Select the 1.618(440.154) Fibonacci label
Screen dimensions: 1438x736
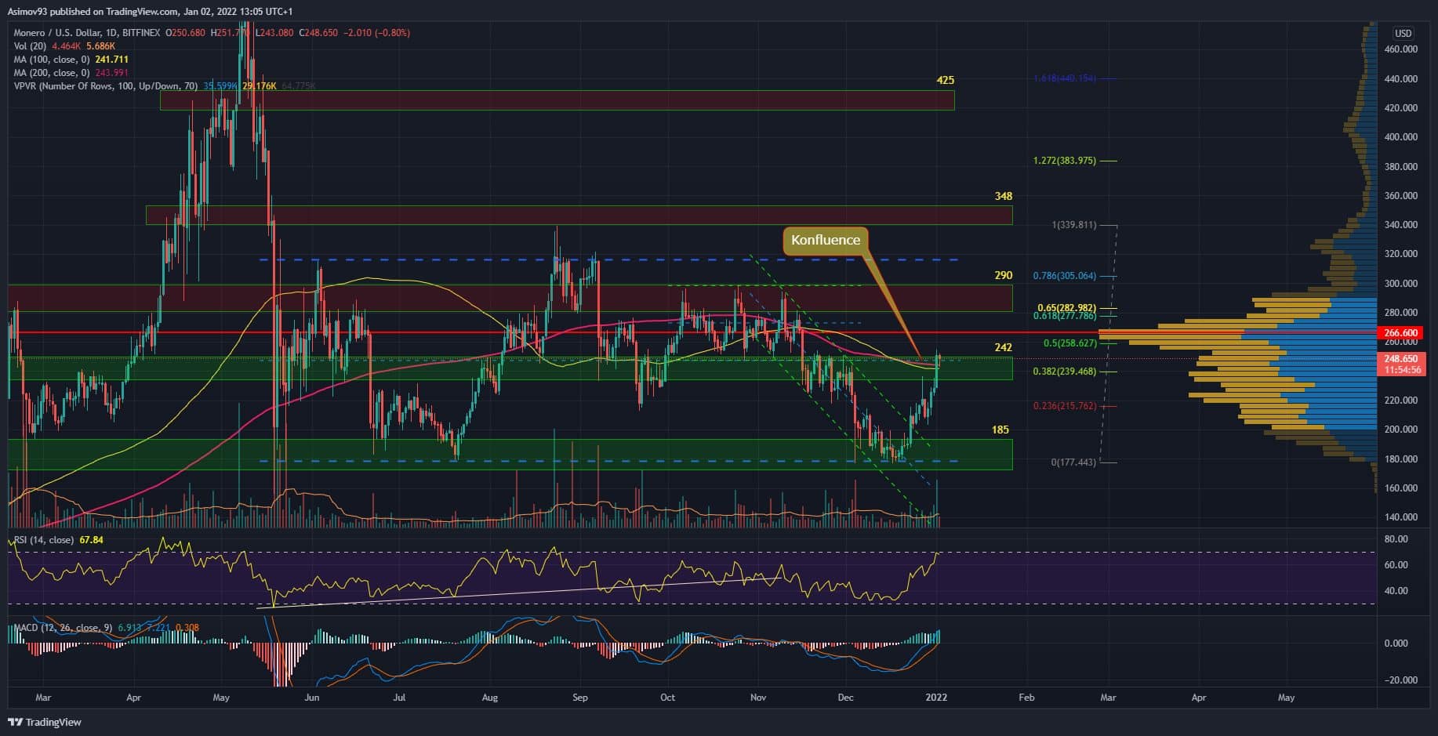pyautogui.click(x=1065, y=78)
